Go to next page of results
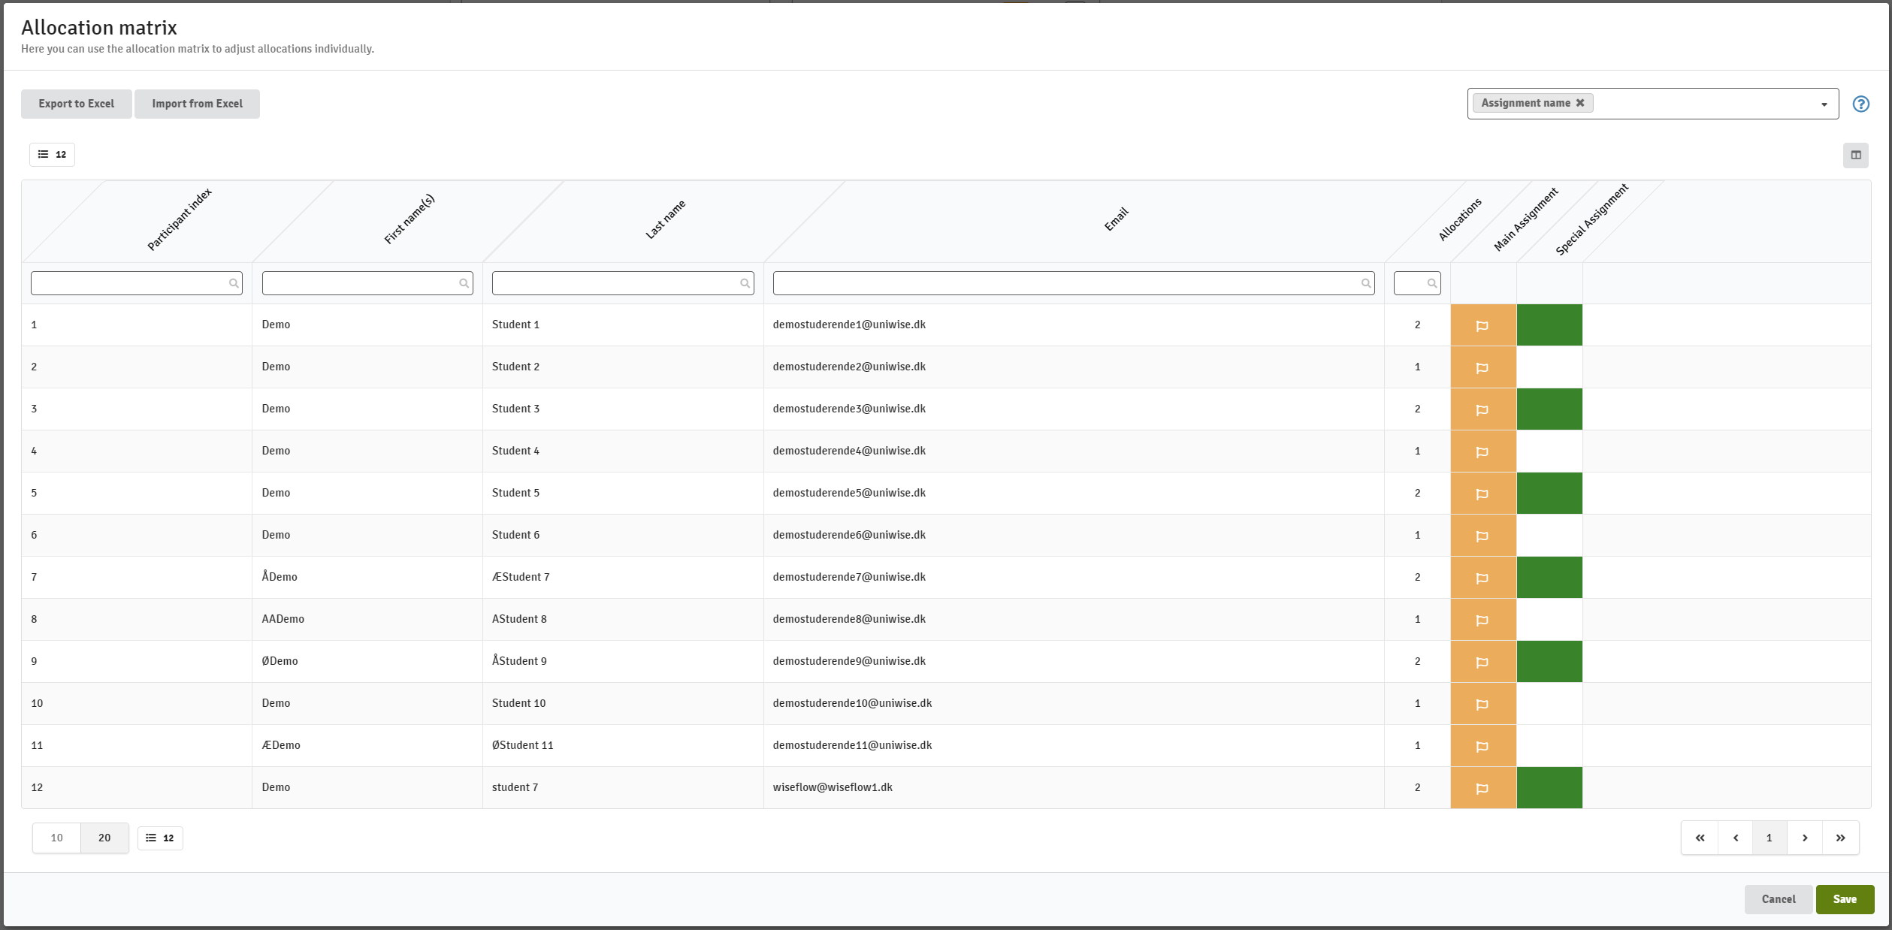The width and height of the screenshot is (1892, 930). tap(1805, 838)
